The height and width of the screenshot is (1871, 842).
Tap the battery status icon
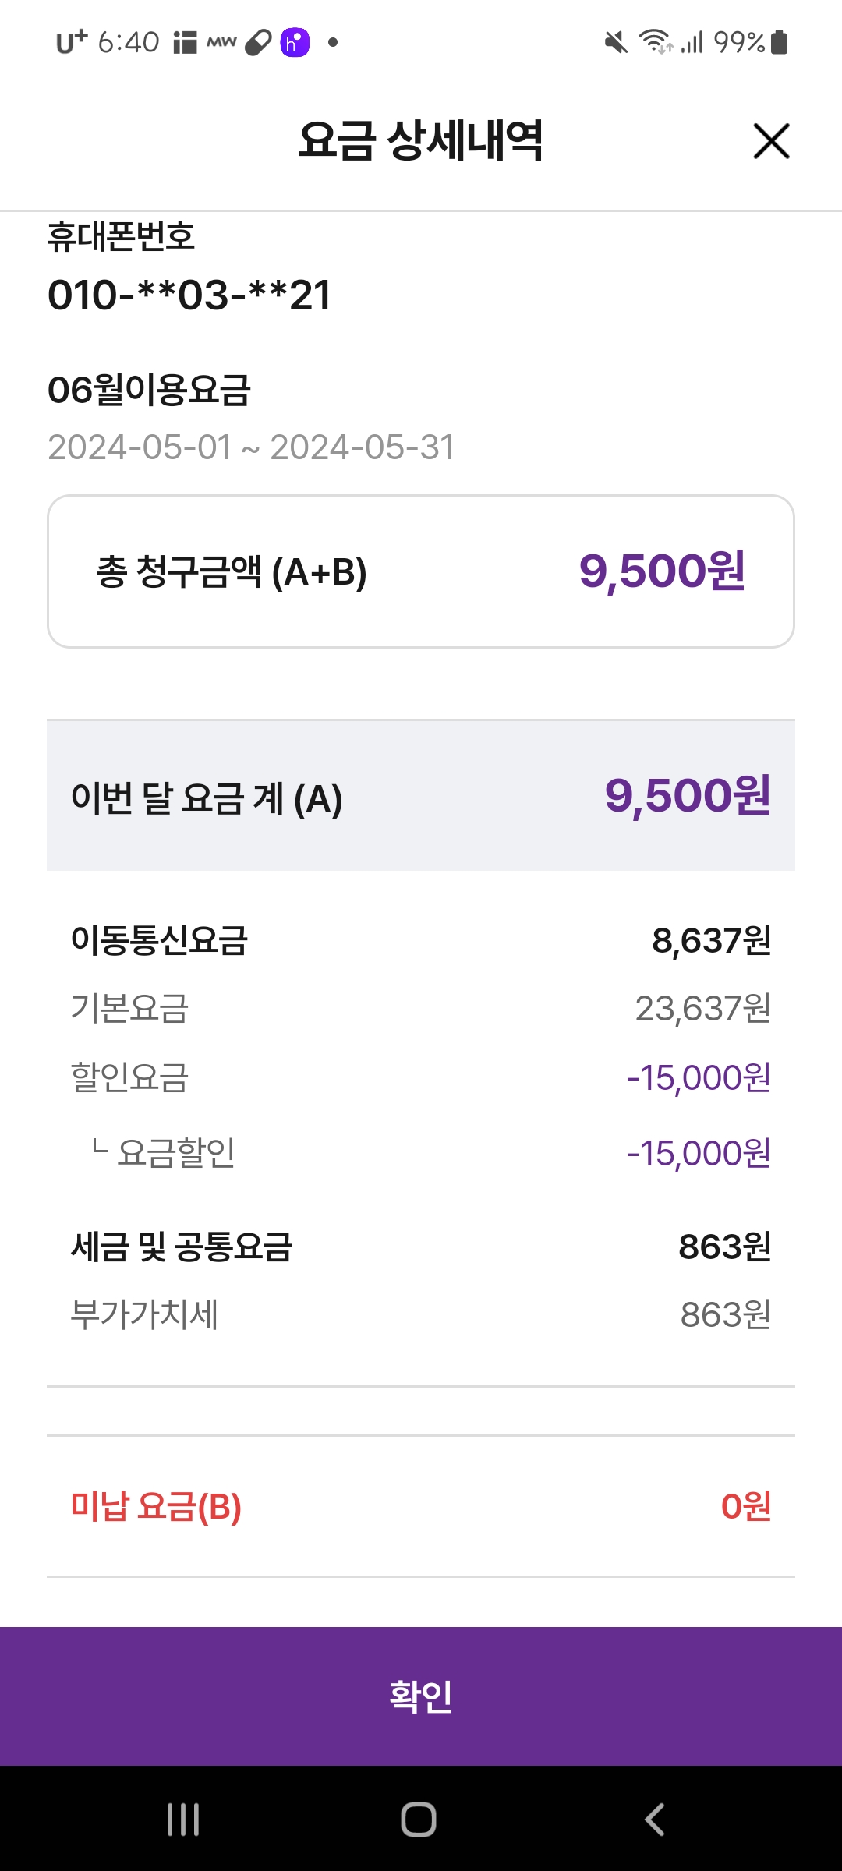780,42
